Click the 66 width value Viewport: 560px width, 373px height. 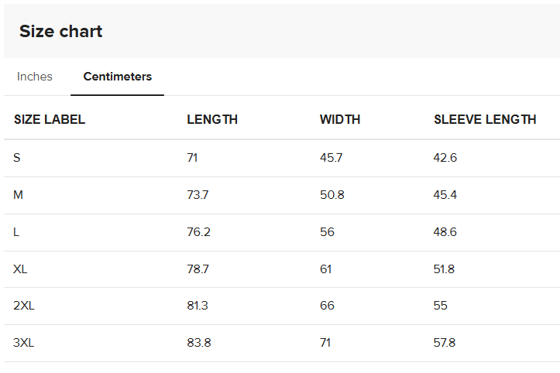[x=327, y=306]
